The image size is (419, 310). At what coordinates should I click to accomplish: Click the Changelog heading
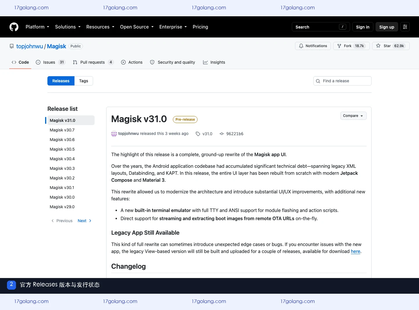click(128, 266)
